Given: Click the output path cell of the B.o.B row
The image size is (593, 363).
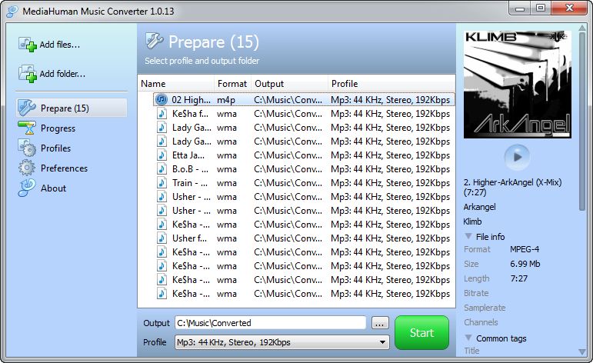Looking at the screenshot, I should point(288,169).
